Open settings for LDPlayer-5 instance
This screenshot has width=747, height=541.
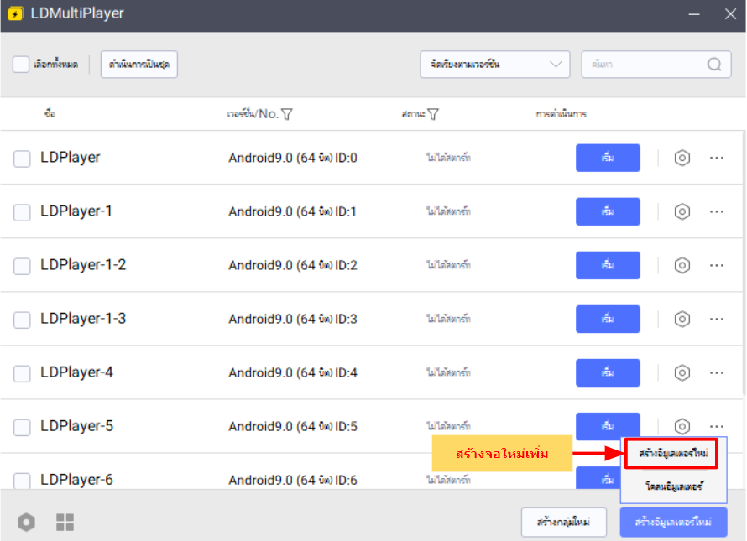point(682,426)
